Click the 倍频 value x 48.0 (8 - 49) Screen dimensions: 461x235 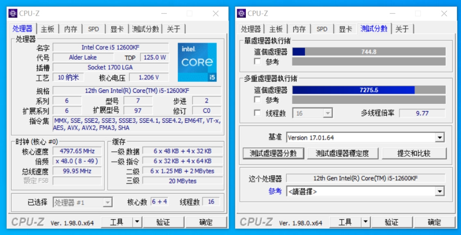(77, 161)
